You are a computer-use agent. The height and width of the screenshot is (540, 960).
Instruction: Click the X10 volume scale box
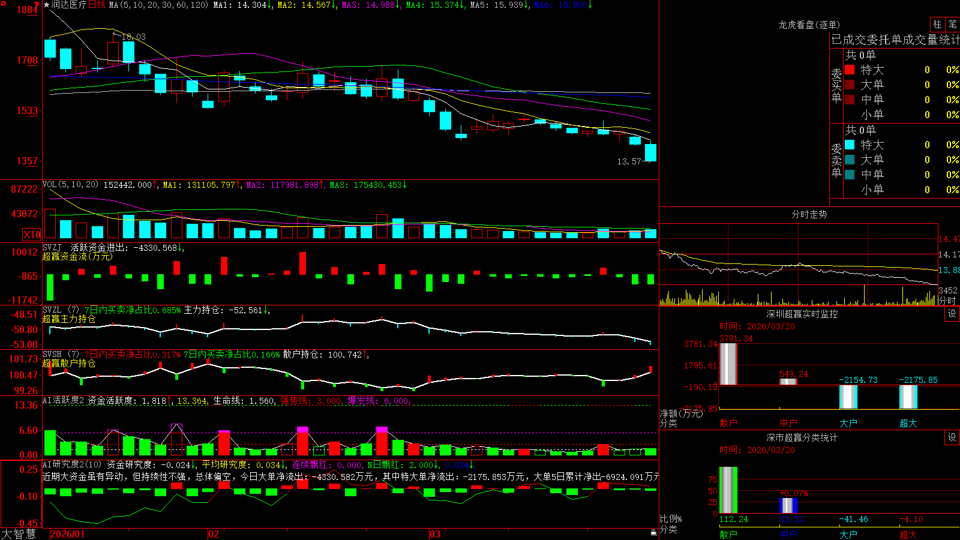(32, 235)
